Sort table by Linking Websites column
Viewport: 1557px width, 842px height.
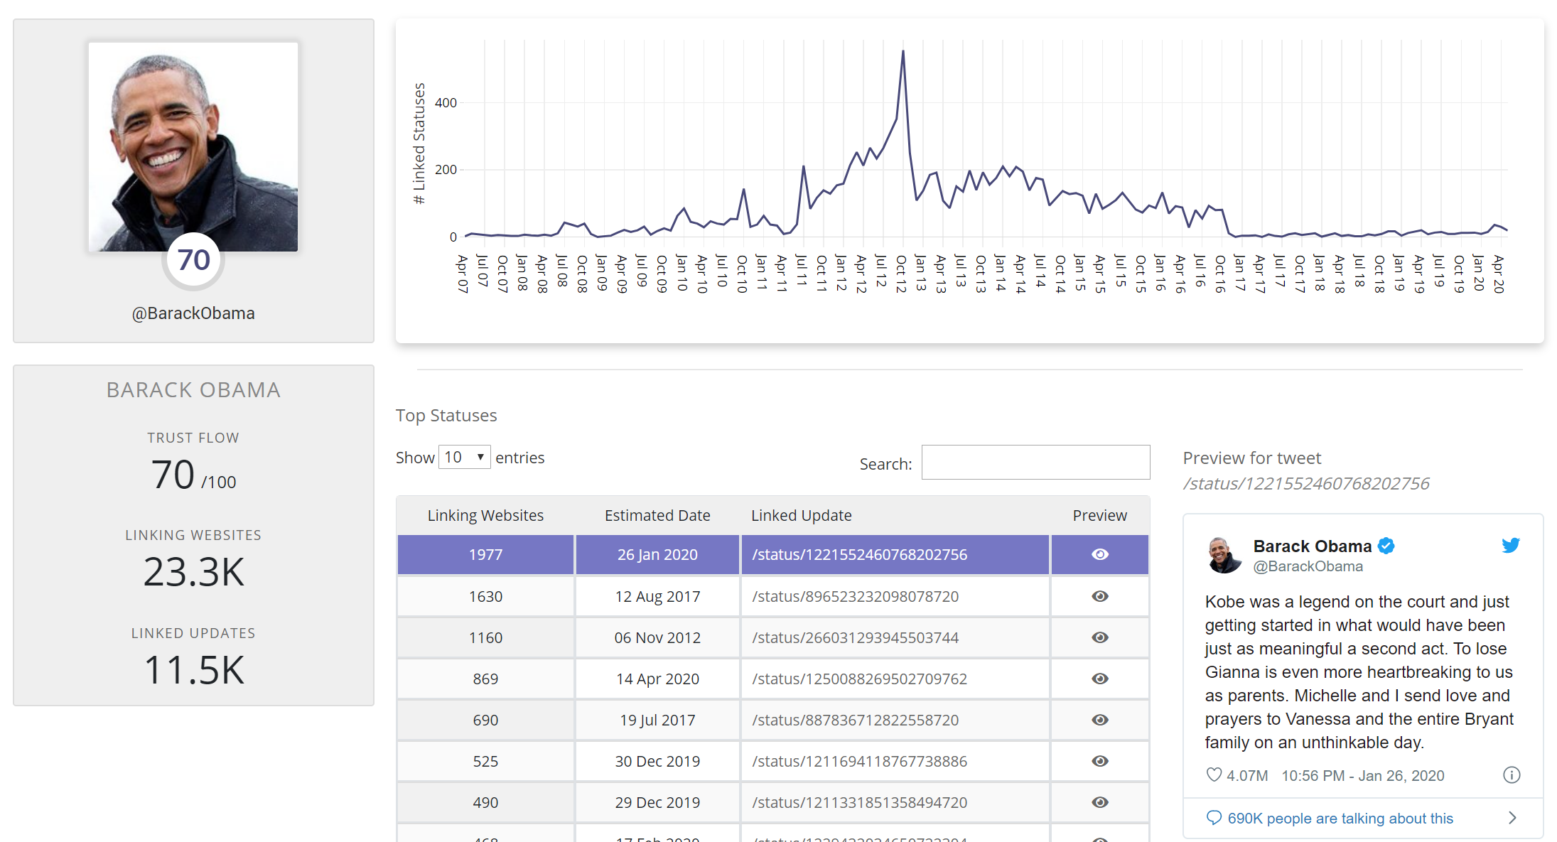pyautogui.click(x=485, y=515)
